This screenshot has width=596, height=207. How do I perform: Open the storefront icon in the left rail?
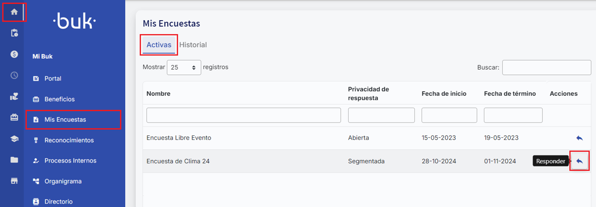tap(14, 181)
